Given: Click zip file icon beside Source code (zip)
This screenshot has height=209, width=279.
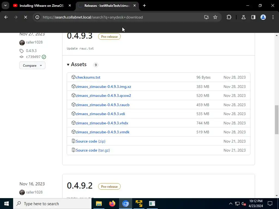Looking at the screenshot, I should [73, 141].
